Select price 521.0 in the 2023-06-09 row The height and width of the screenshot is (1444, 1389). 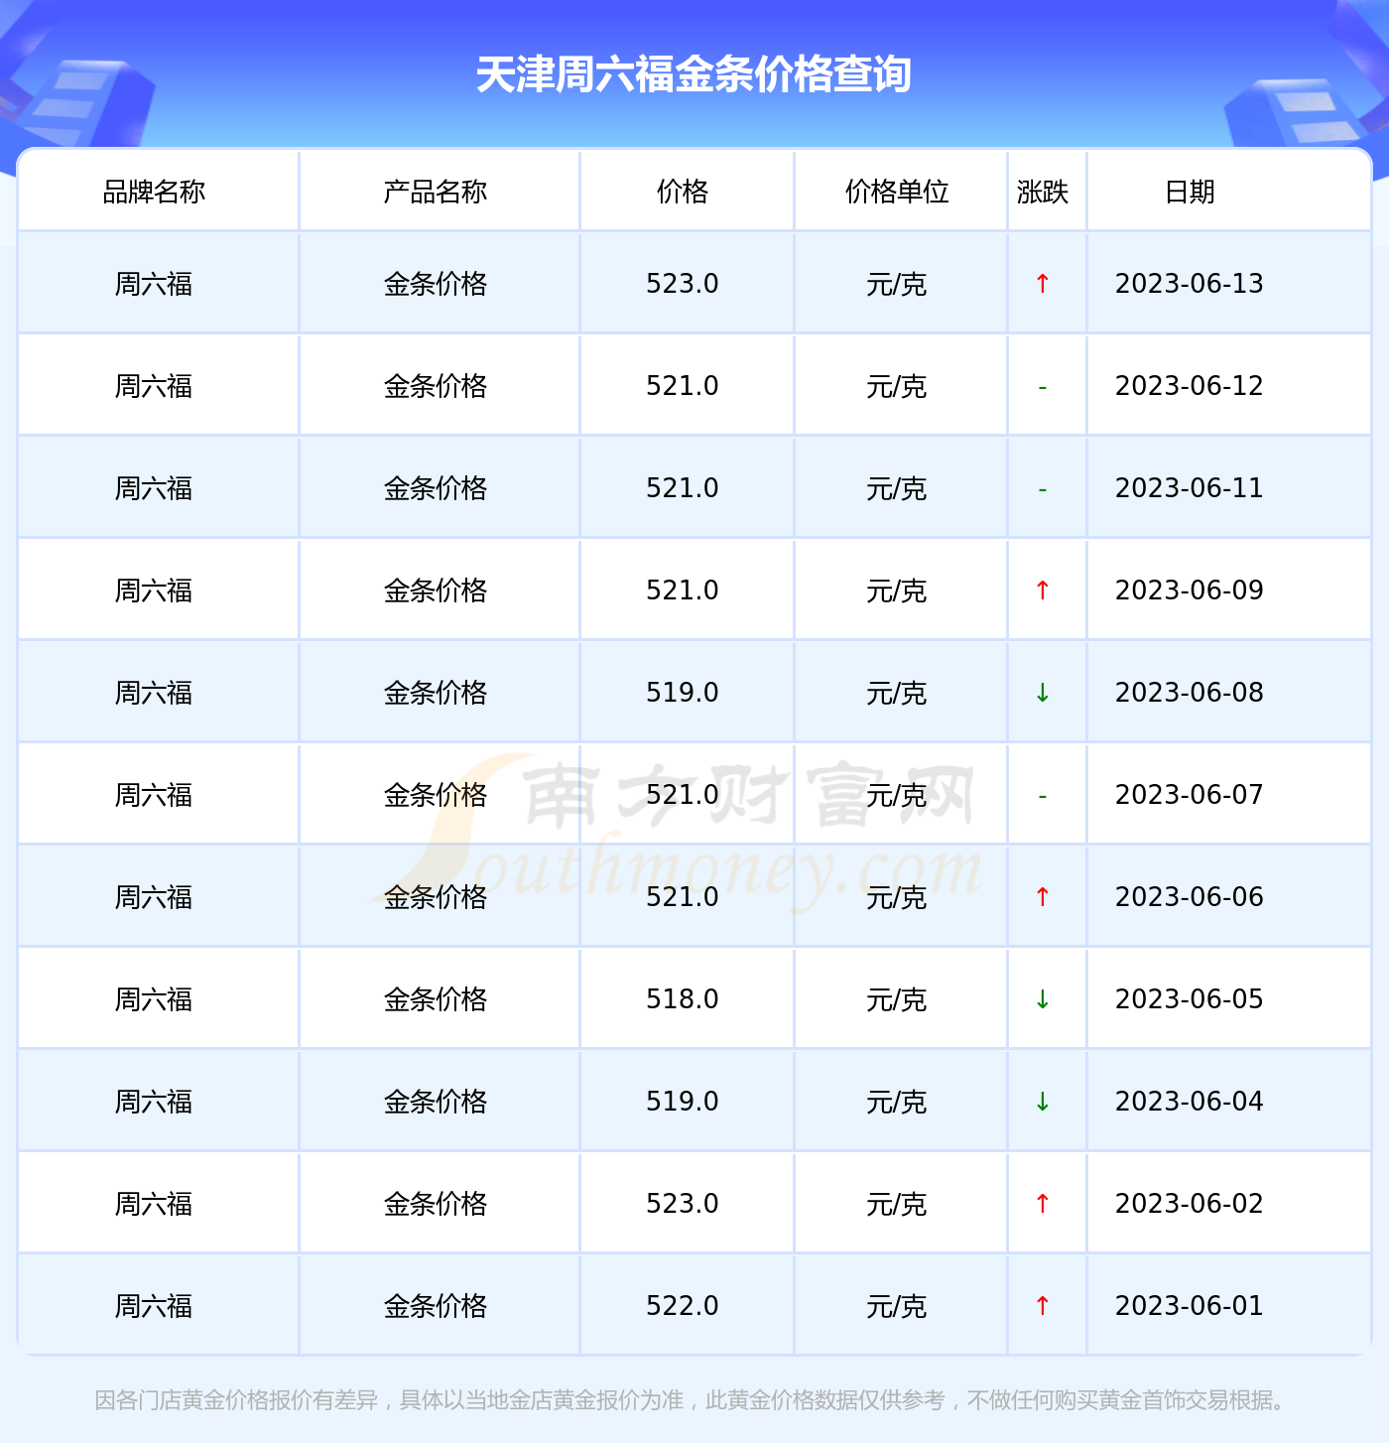point(683,591)
